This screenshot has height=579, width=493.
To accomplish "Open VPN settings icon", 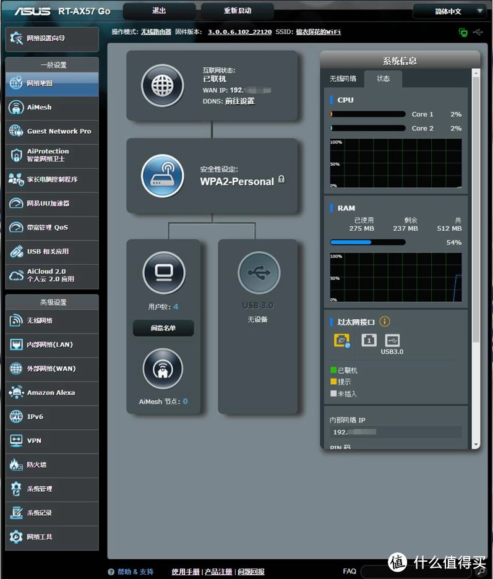I will coord(16,440).
